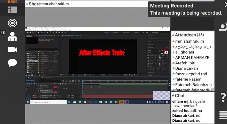Click the eyedropper in Character panel

[x=162, y=50]
